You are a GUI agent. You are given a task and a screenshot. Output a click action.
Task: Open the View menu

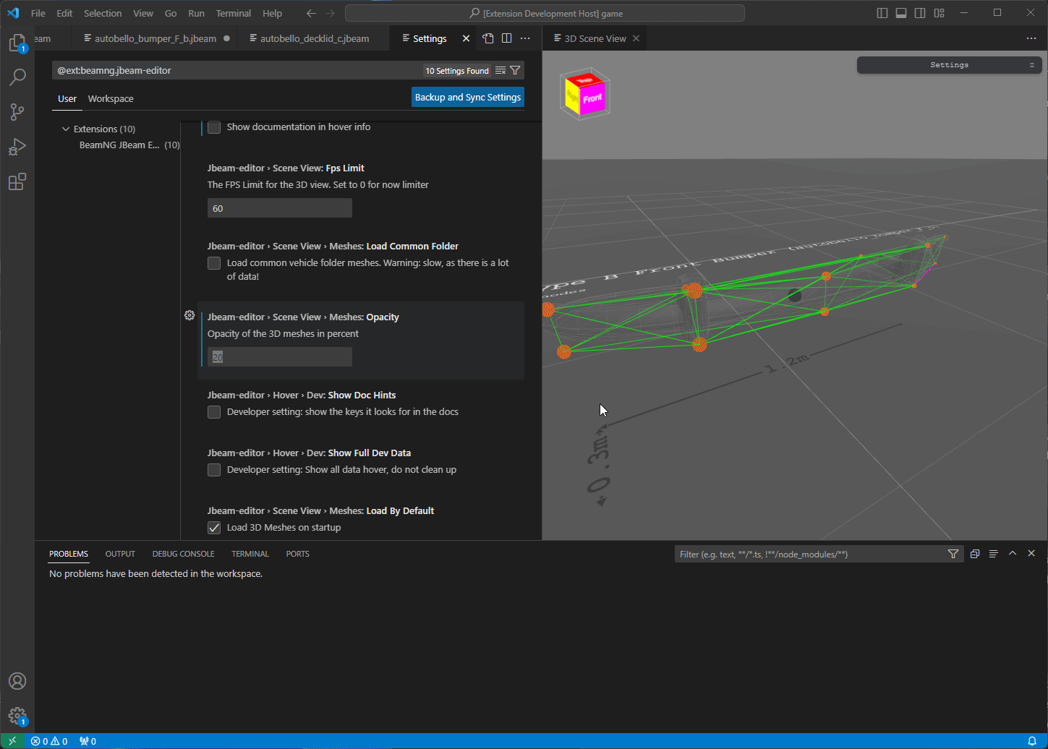143,13
